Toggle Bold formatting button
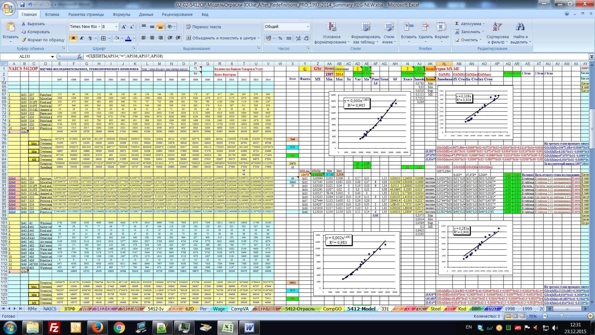 click(73, 38)
